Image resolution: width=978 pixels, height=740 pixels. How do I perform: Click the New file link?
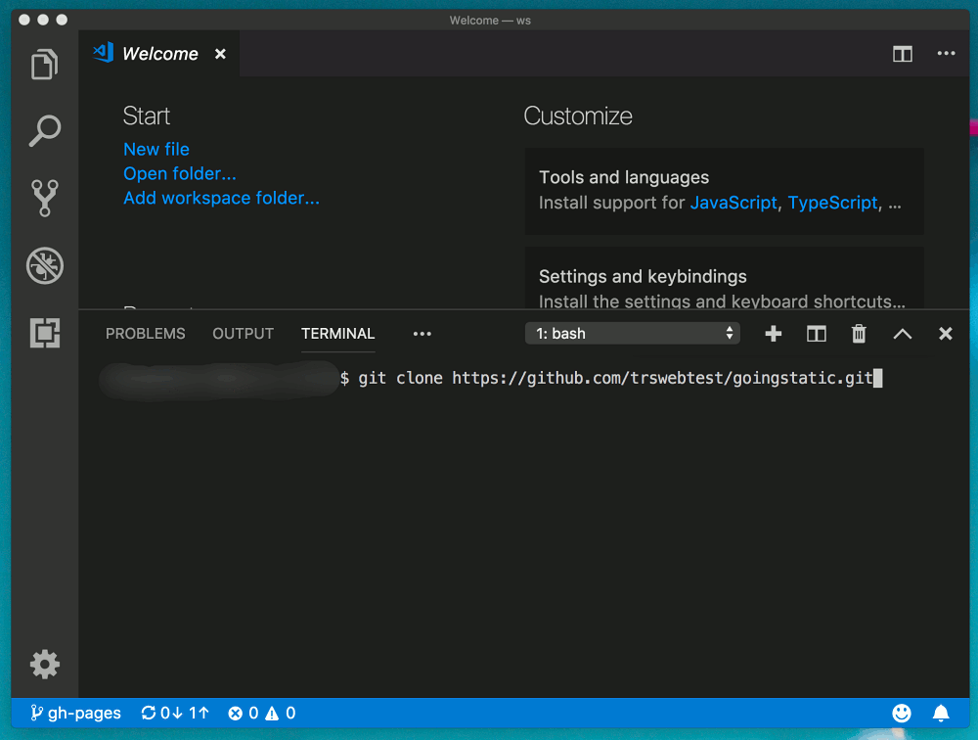[x=156, y=149]
